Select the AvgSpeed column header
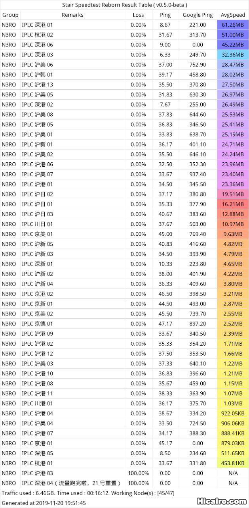The height and width of the screenshot is (508, 249). (x=233, y=15)
